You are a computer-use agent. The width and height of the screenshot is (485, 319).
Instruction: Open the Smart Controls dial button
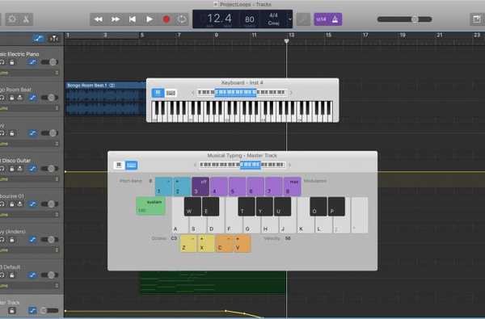[x=12, y=19]
